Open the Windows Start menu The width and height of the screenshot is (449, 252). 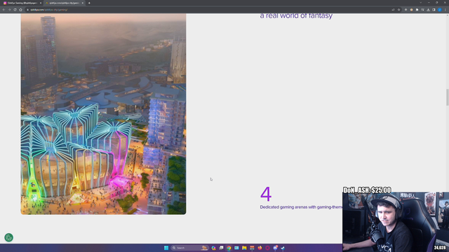tap(166, 248)
